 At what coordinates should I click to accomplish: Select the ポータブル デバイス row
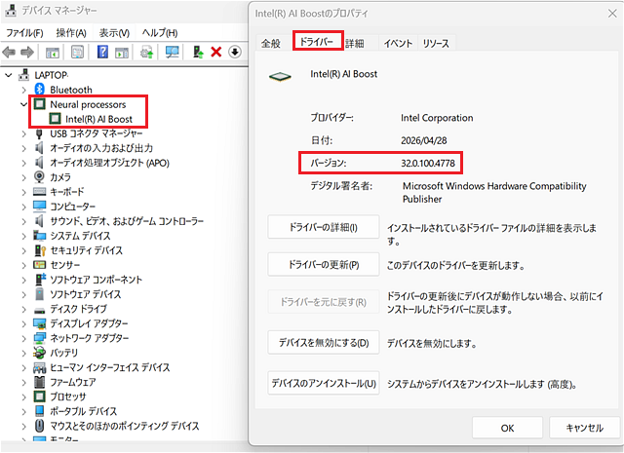click(83, 411)
